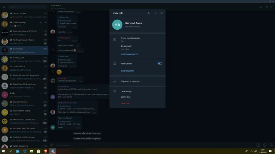The width and height of the screenshot is (275, 154).
Task: Click the taskbar search magnifier icon
Action: 10,151
